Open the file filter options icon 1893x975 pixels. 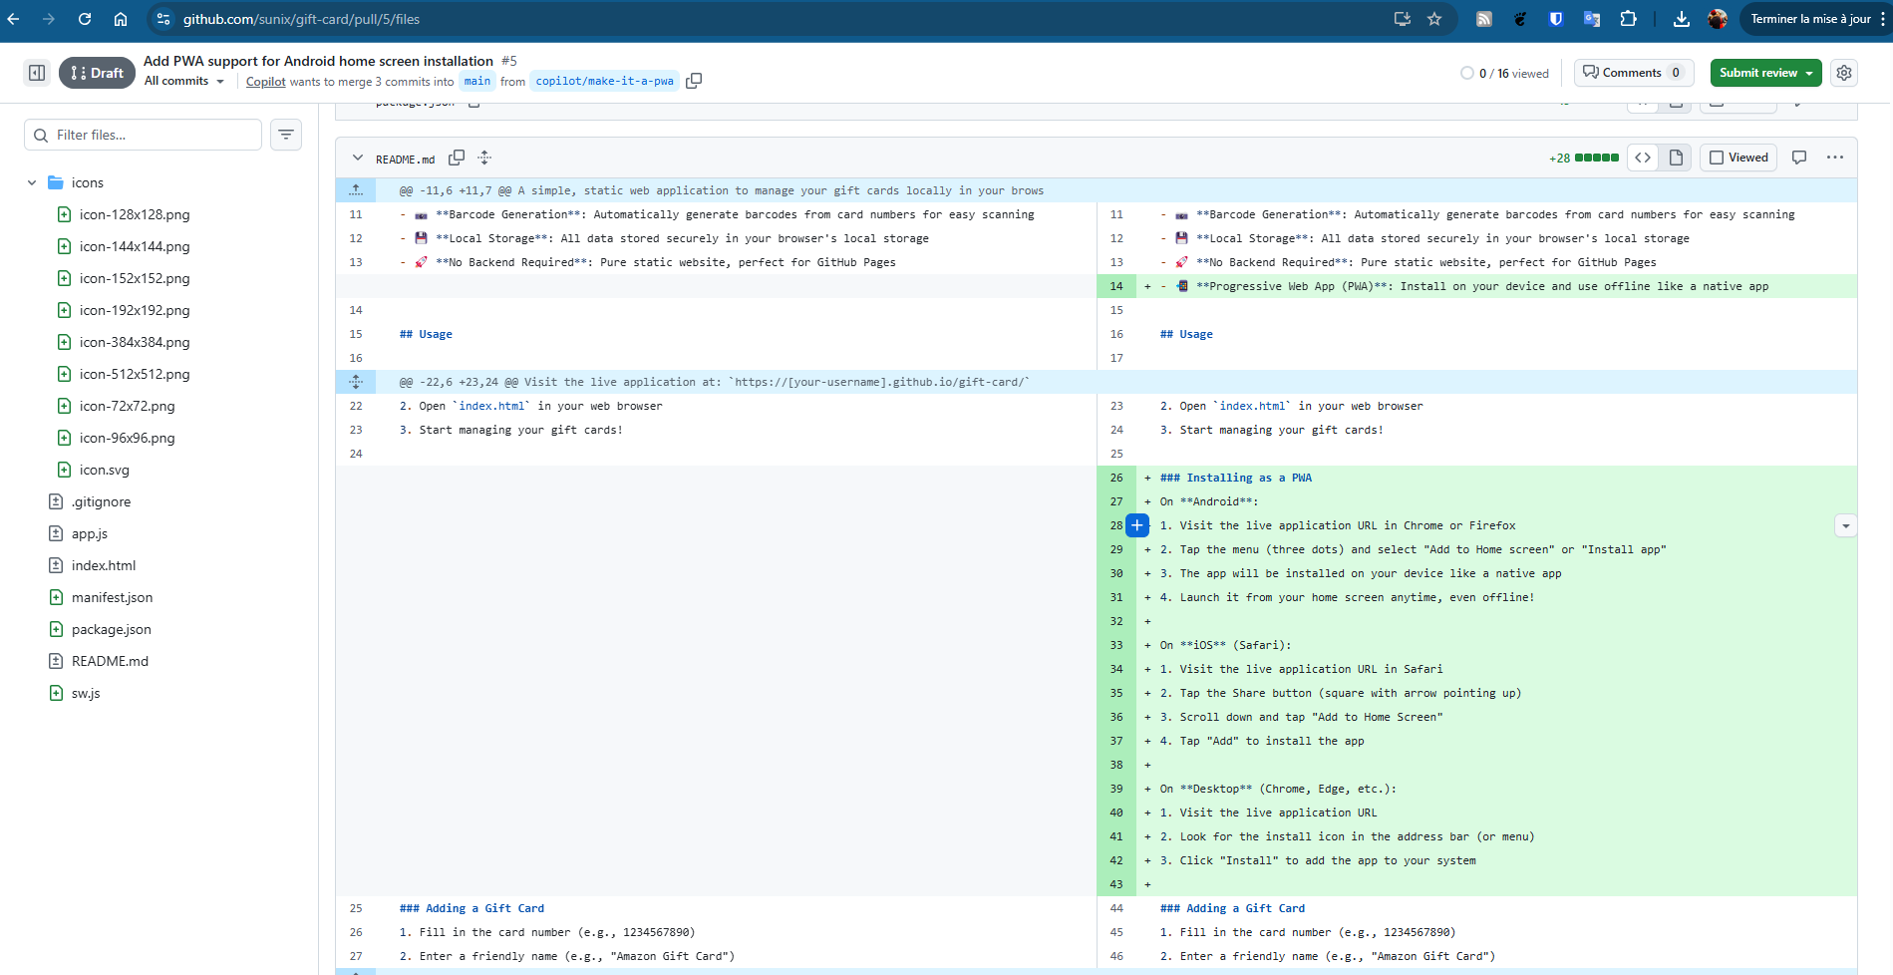[286, 135]
